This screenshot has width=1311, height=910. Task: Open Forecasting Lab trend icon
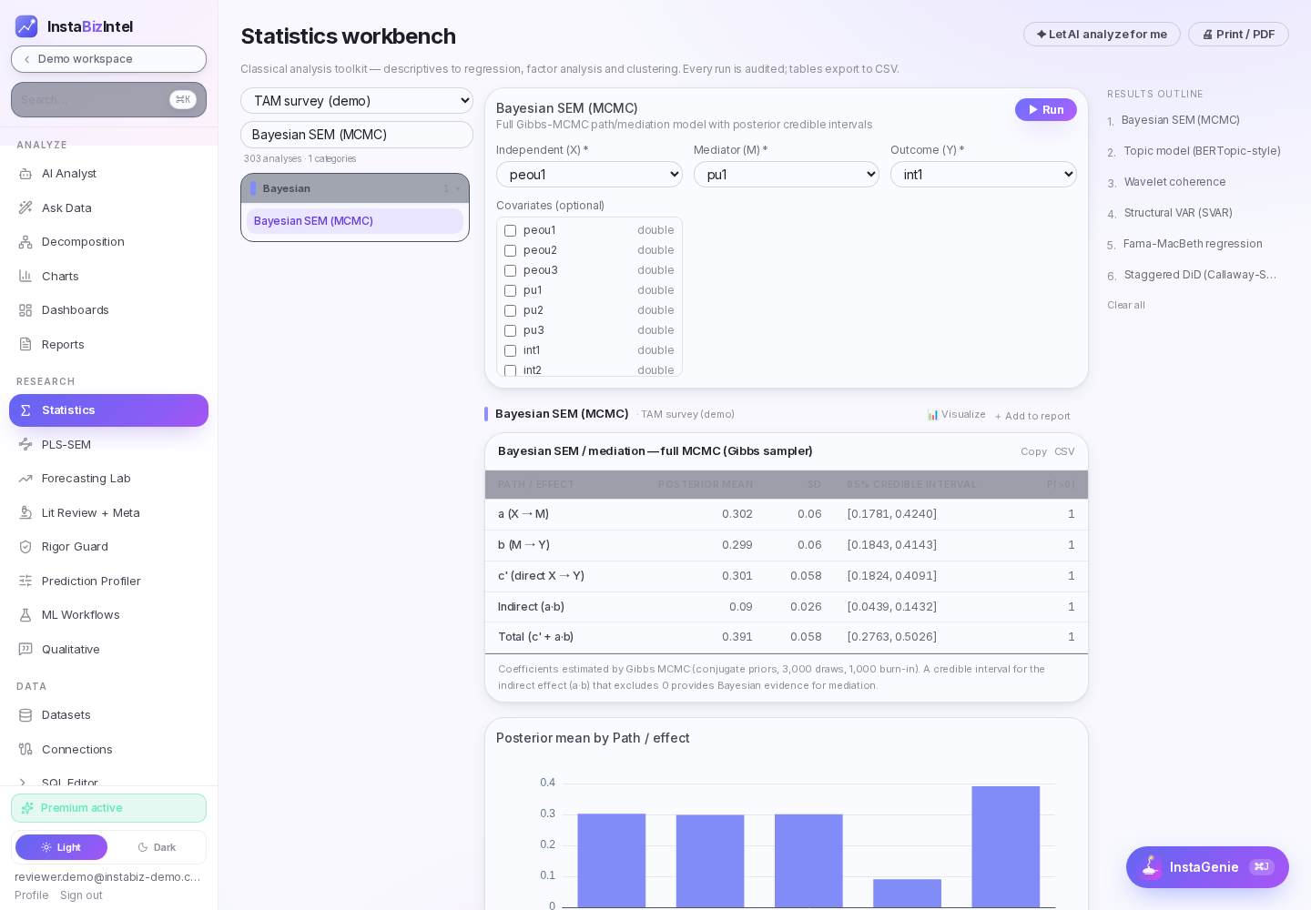pos(25,479)
